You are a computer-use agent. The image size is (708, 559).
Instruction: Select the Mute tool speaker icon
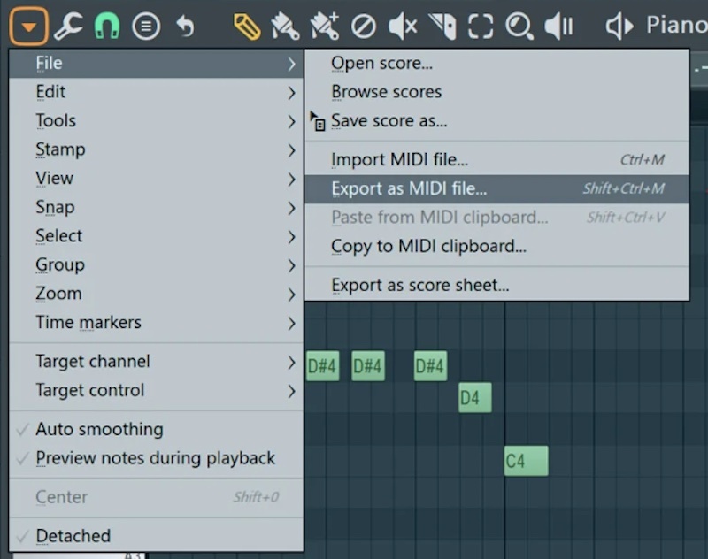403,27
